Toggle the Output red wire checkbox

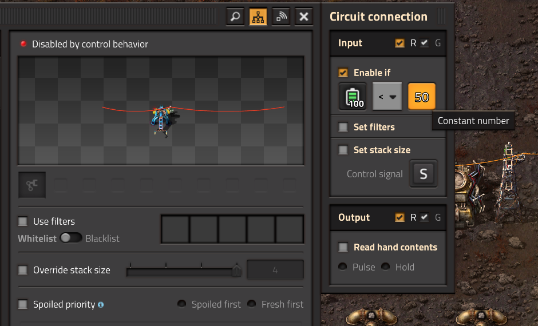(399, 217)
